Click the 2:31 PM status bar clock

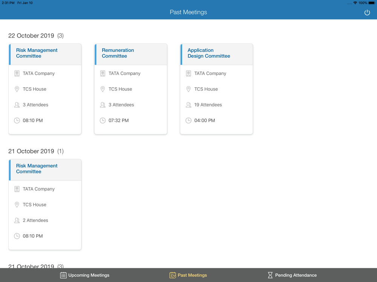tap(8, 3)
